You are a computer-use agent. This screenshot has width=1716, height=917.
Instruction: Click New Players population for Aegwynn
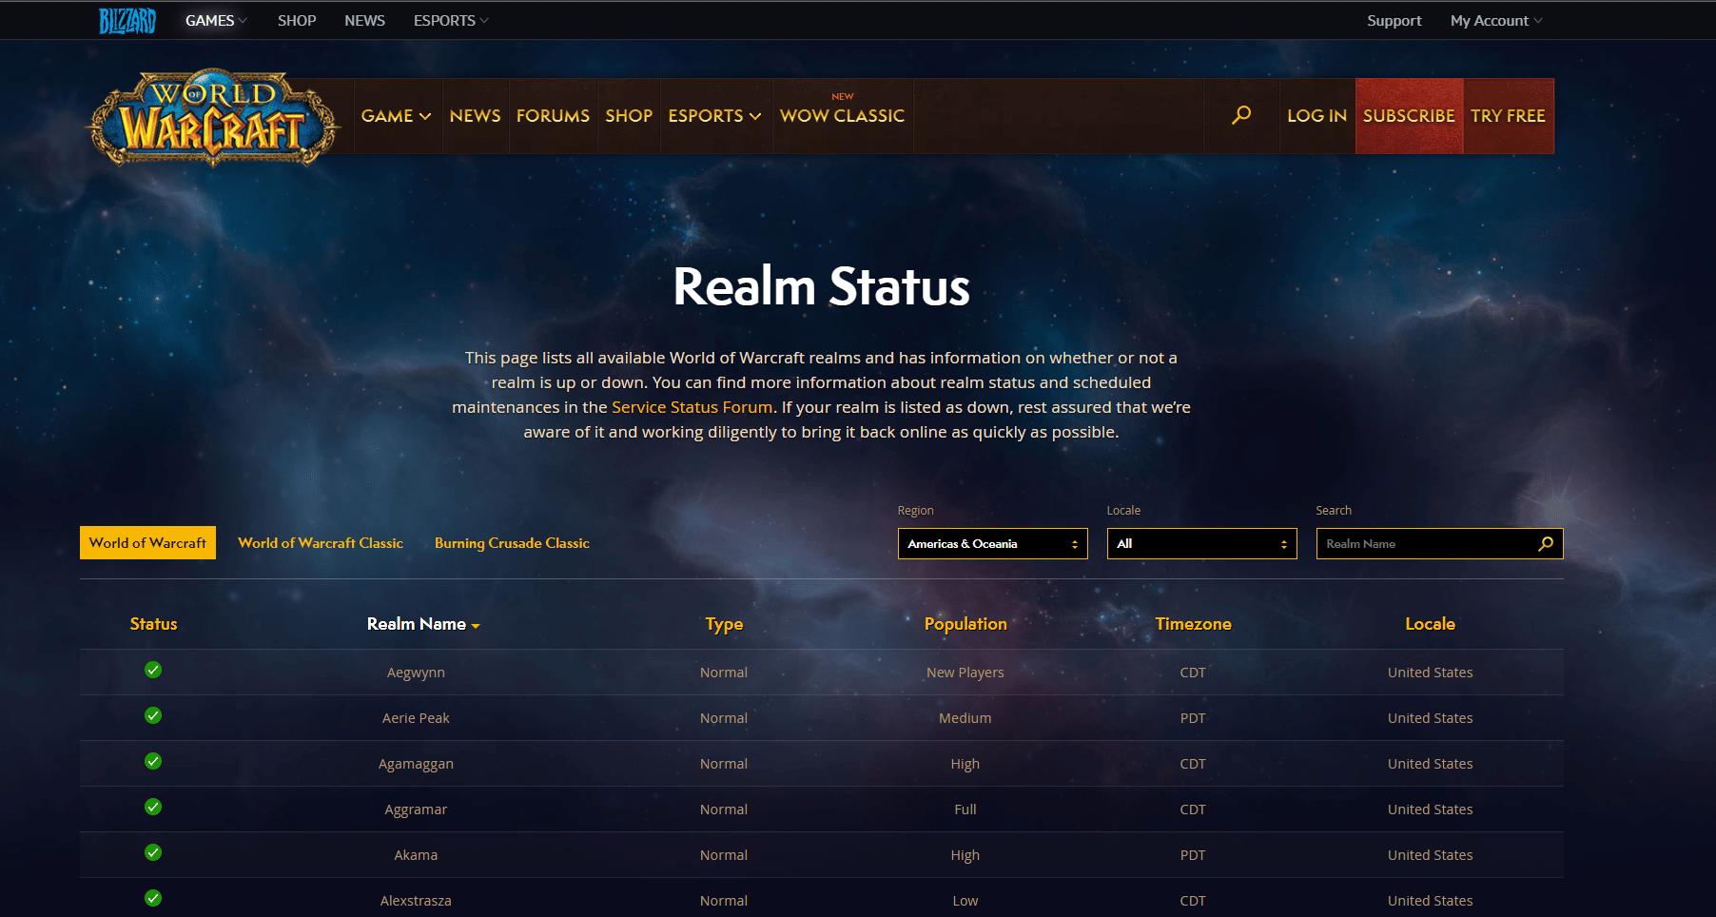pyautogui.click(x=965, y=673)
